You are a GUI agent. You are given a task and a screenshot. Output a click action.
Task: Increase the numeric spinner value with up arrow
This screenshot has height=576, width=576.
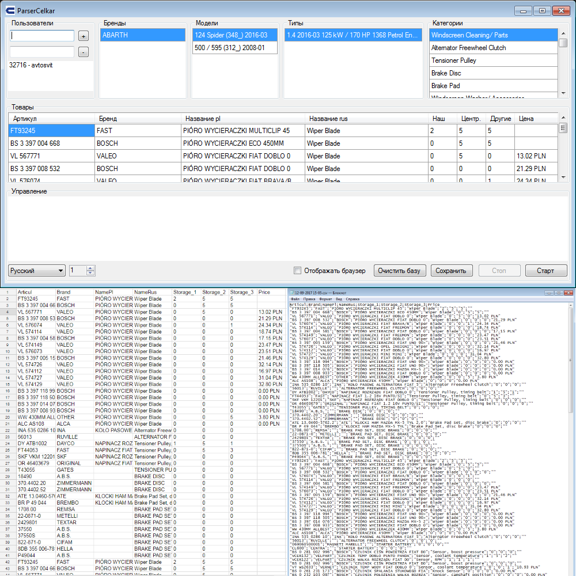tap(90, 268)
